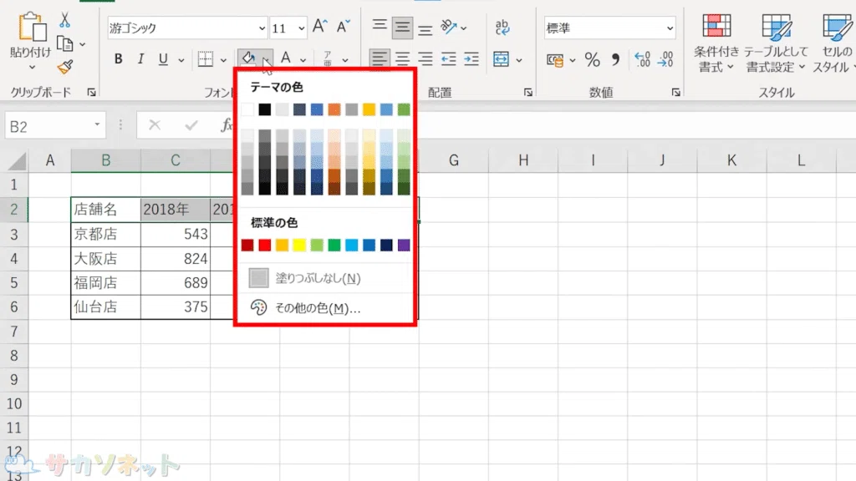The image size is (856, 481).
Task: Click the Paste clipboard icon
Action: pyautogui.click(x=32, y=27)
